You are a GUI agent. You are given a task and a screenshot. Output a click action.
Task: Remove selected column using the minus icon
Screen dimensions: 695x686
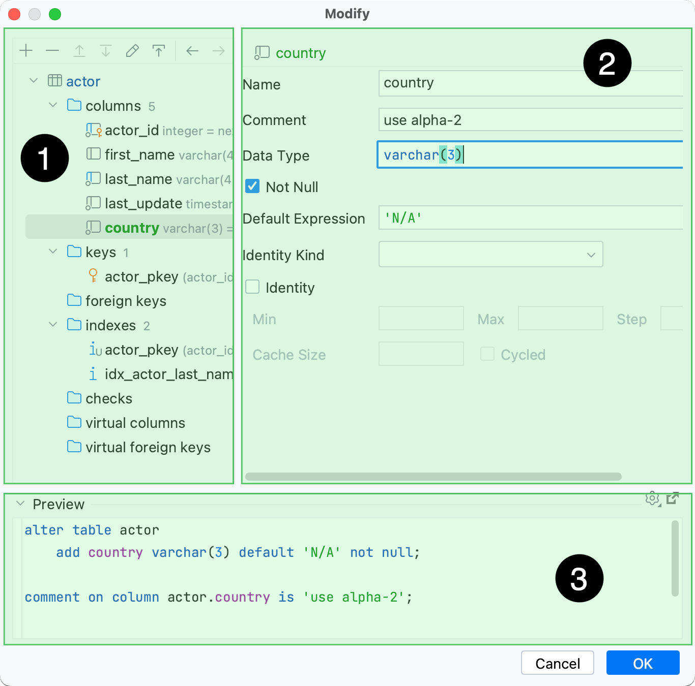52,50
